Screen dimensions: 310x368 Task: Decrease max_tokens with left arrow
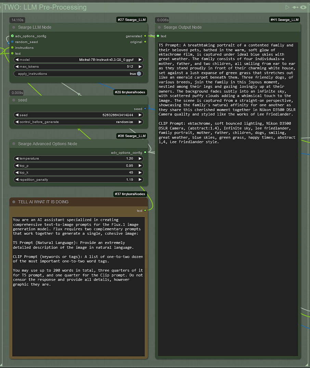(x=17, y=67)
